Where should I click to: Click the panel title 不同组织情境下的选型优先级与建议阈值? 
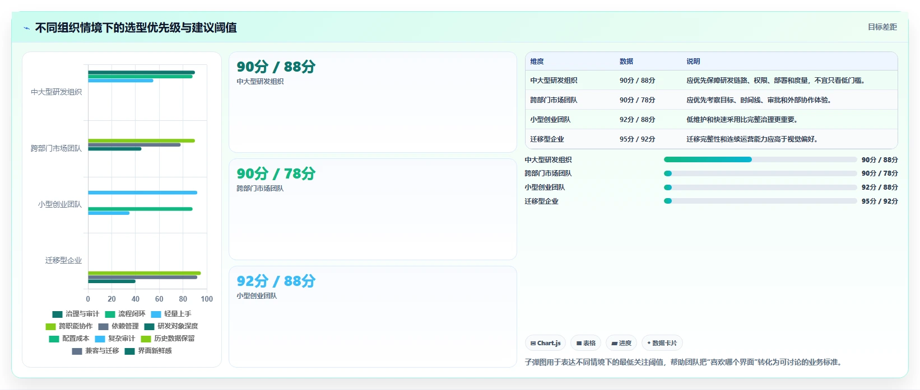136,27
